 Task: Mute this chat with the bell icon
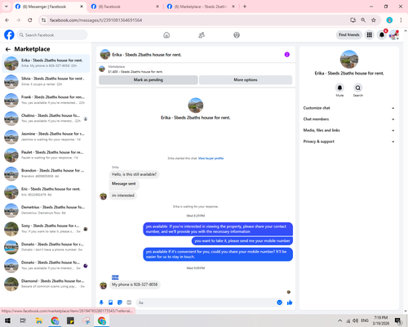339,87
